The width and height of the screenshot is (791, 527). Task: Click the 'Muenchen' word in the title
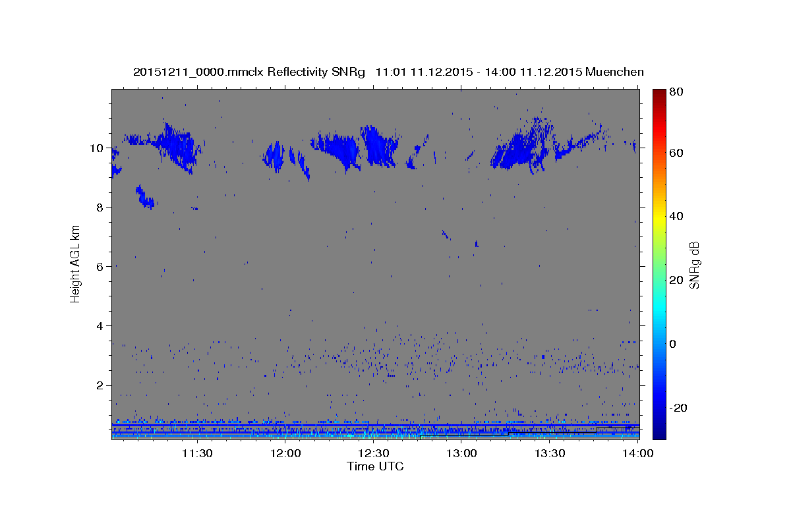pyautogui.click(x=613, y=72)
